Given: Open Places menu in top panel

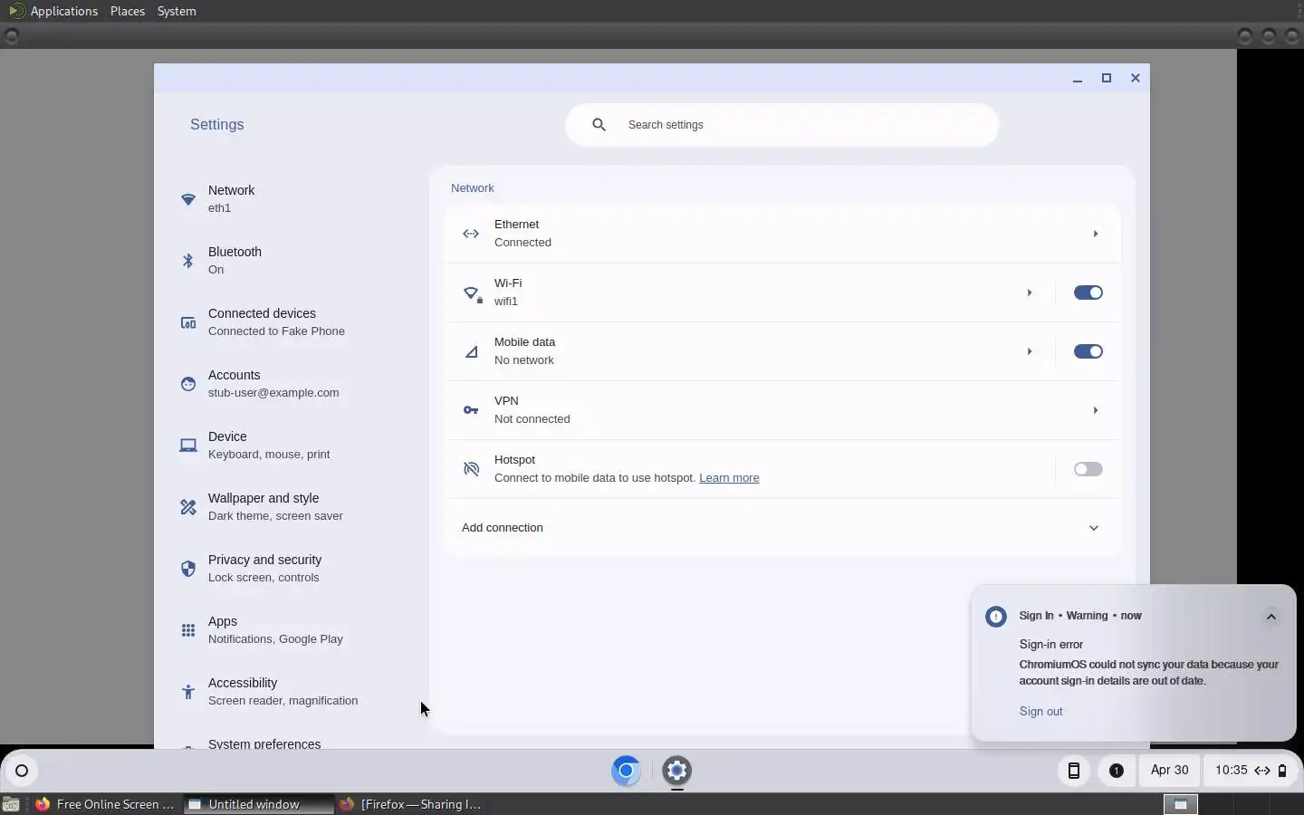Looking at the screenshot, I should (128, 11).
